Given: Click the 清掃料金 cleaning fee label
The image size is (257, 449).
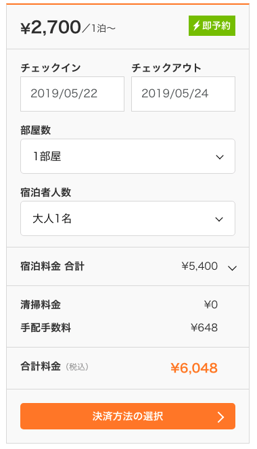Looking at the screenshot, I should point(41,304).
